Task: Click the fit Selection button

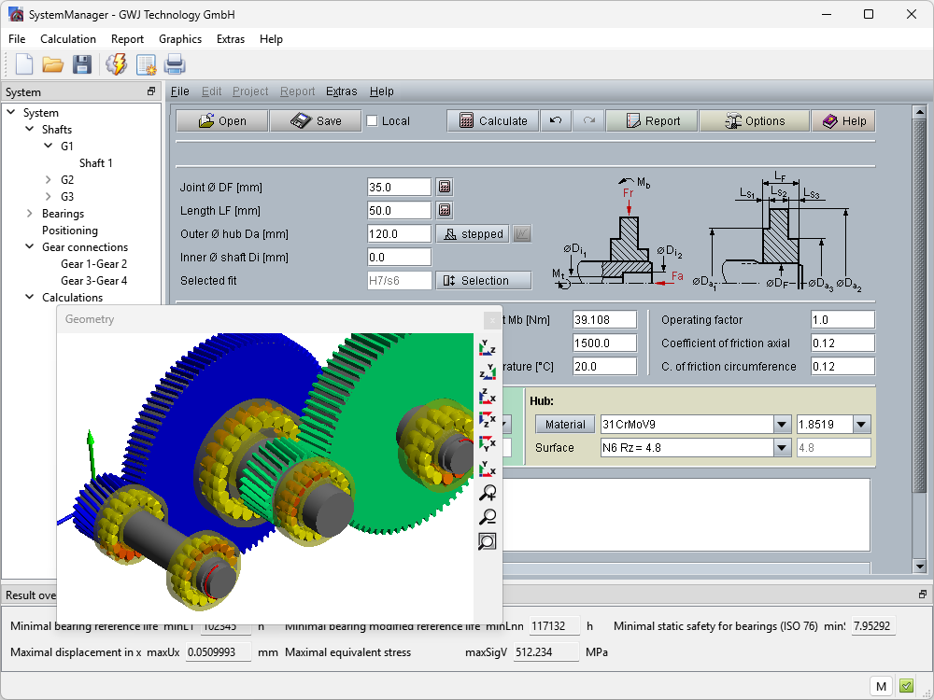Action: click(483, 280)
